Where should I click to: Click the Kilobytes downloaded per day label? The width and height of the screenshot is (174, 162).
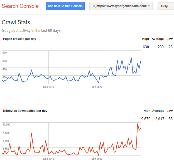[x=25, y=111]
